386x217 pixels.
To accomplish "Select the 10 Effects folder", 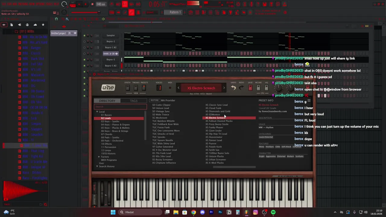I will (x=106, y=144).
